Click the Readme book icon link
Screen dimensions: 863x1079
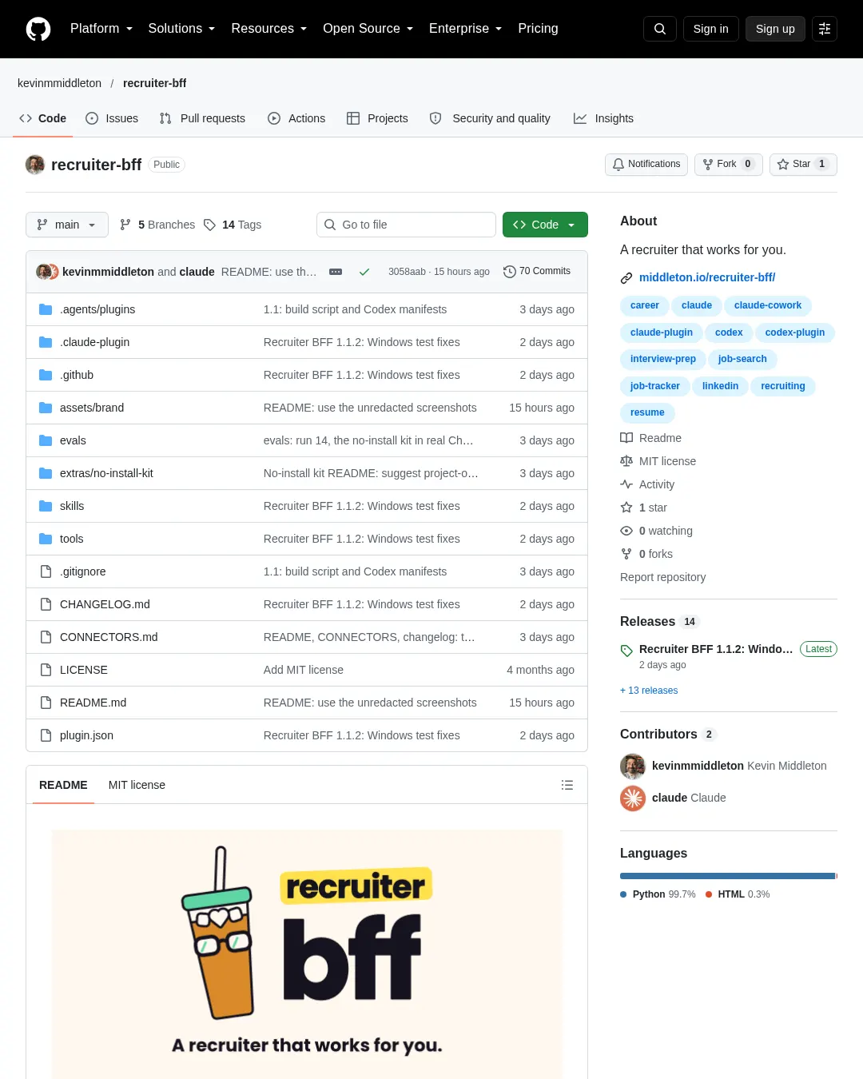point(651,438)
